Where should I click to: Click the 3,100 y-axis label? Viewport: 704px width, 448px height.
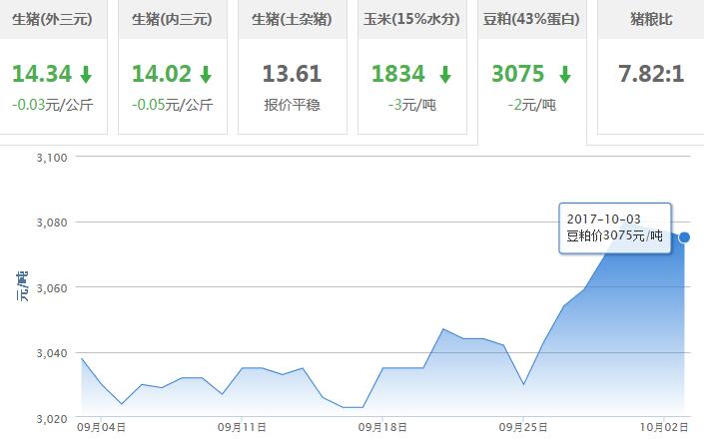[52, 158]
